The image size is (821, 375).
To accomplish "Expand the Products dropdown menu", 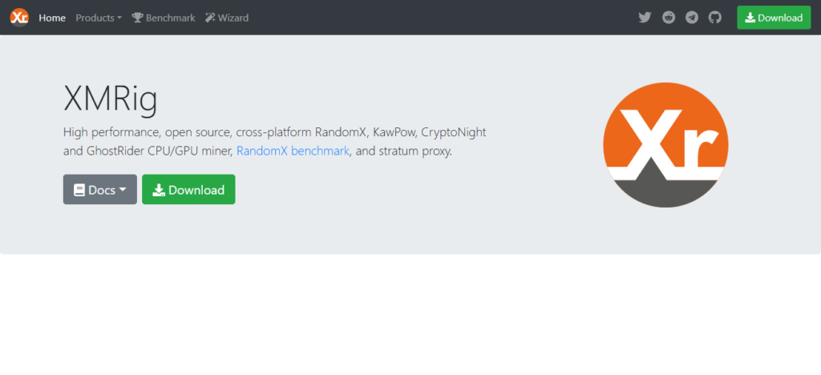I will [x=98, y=18].
